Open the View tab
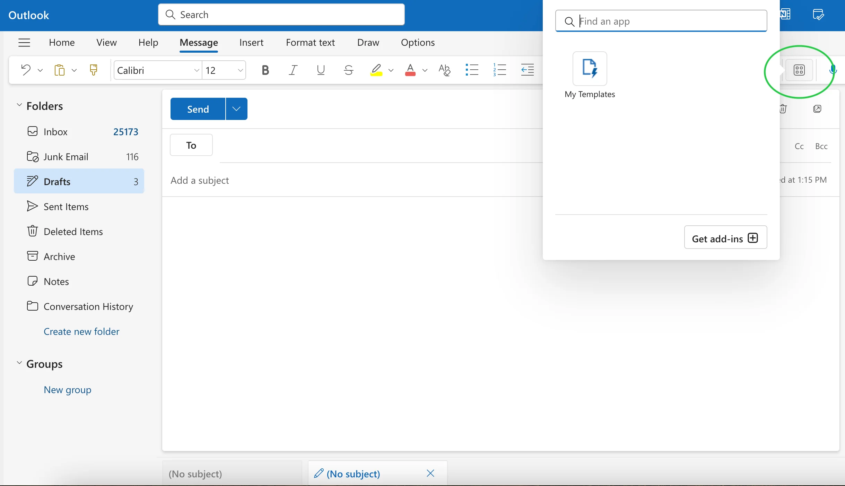Screen dimensions: 845x486 coord(106,42)
